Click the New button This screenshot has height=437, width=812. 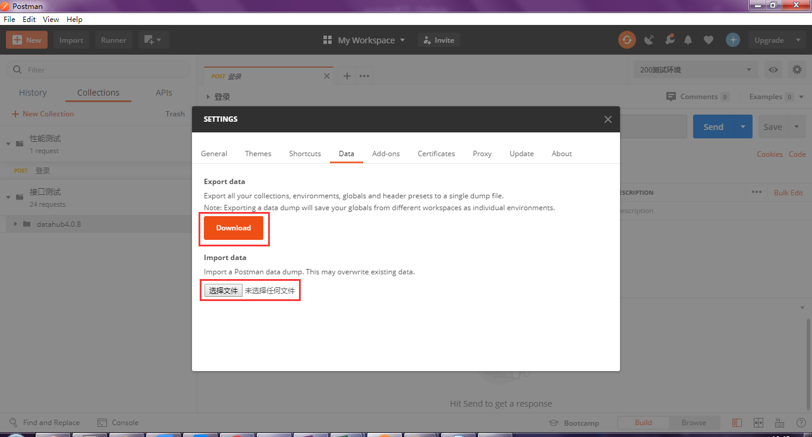(x=27, y=40)
